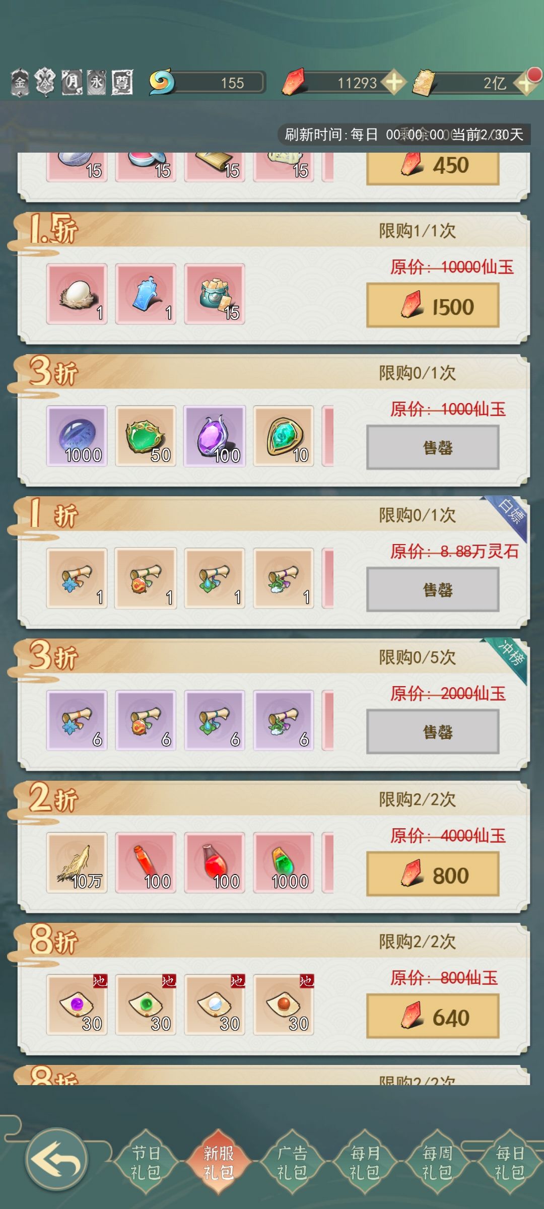This screenshot has height=1209, width=544.
Task: Tap the plus icon beside 2亿 currency
Action: 525,83
